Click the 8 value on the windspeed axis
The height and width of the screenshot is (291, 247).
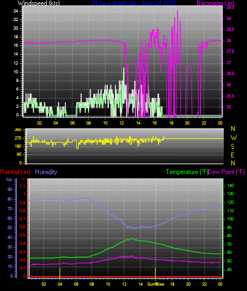17,80
